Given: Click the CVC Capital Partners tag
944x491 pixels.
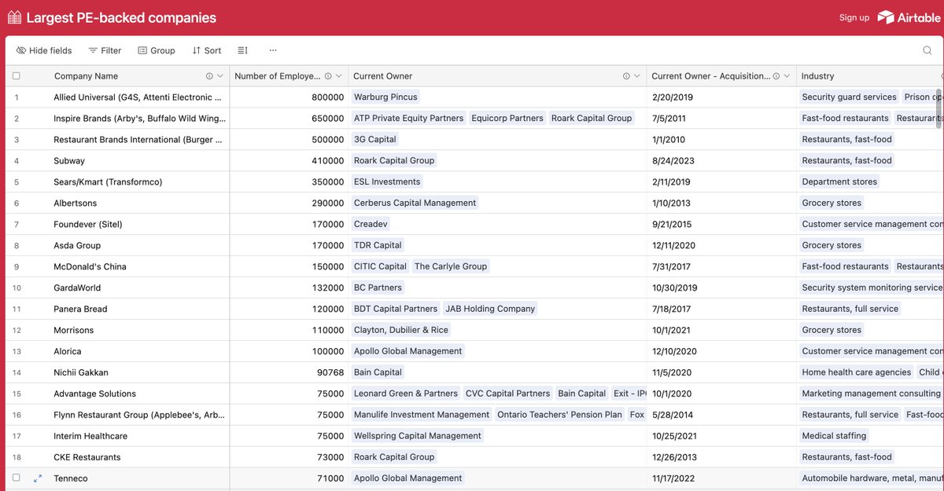Looking at the screenshot, I should click(x=507, y=394).
